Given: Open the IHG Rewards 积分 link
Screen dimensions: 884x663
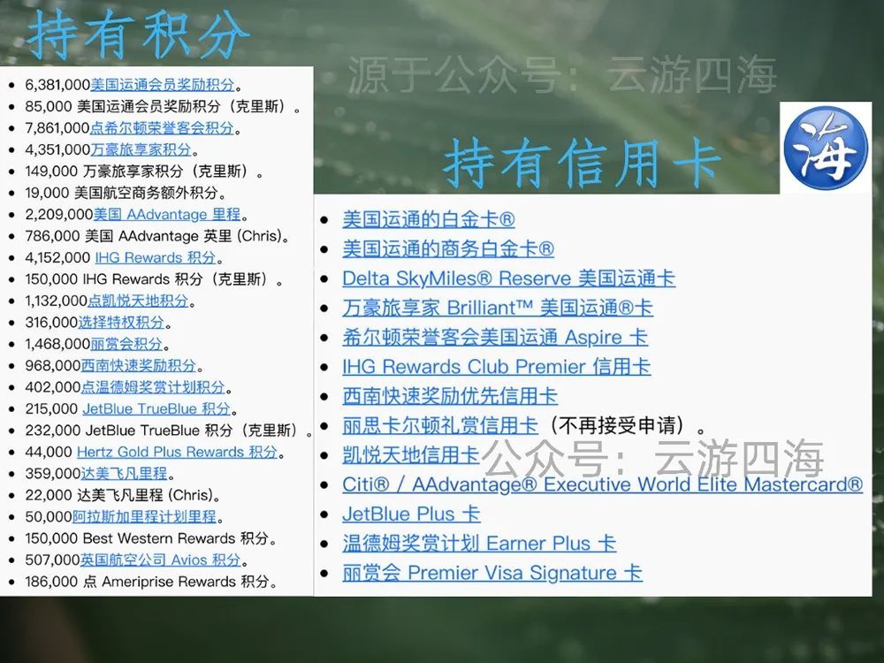Looking at the screenshot, I should click(x=156, y=257).
